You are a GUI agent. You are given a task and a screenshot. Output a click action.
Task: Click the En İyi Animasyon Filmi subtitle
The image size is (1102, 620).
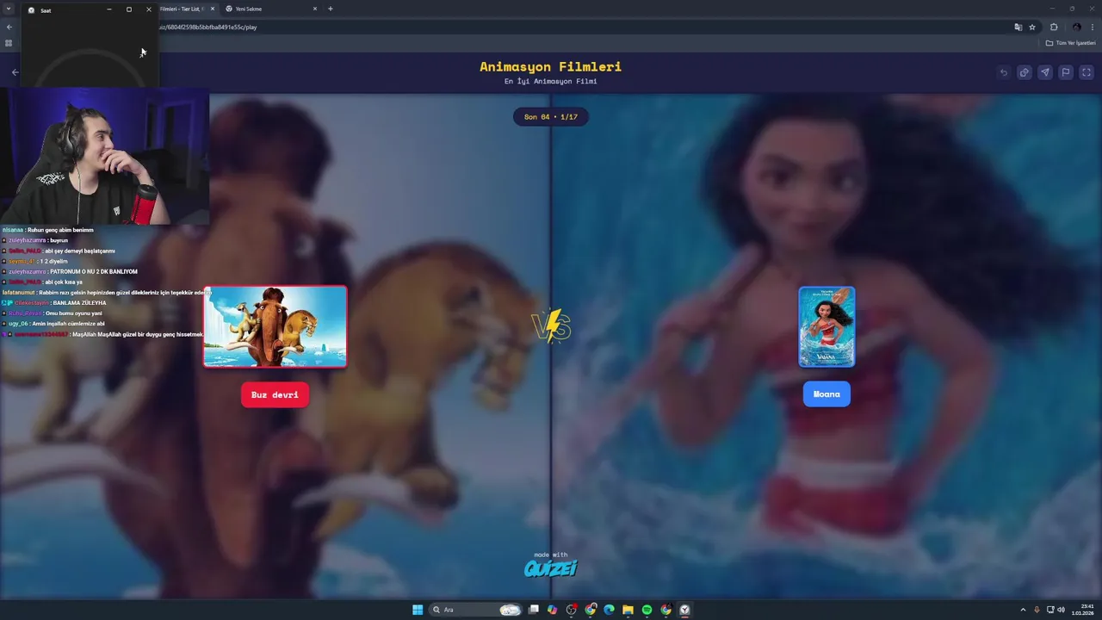(x=551, y=82)
